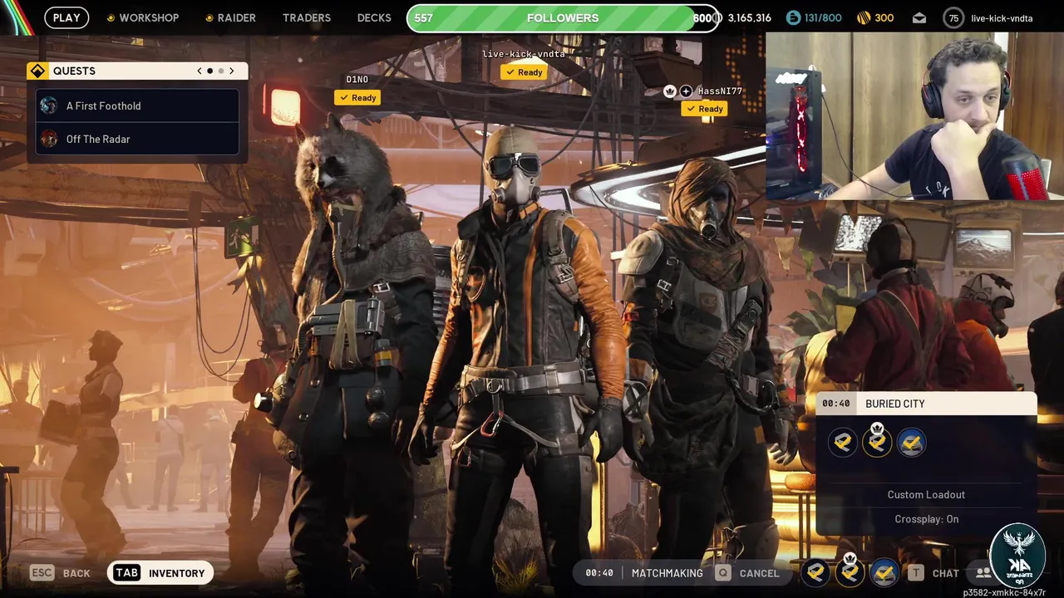This screenshot has width=1064, height=598.
Task: Open the CHAT
Action: [945, 573]
